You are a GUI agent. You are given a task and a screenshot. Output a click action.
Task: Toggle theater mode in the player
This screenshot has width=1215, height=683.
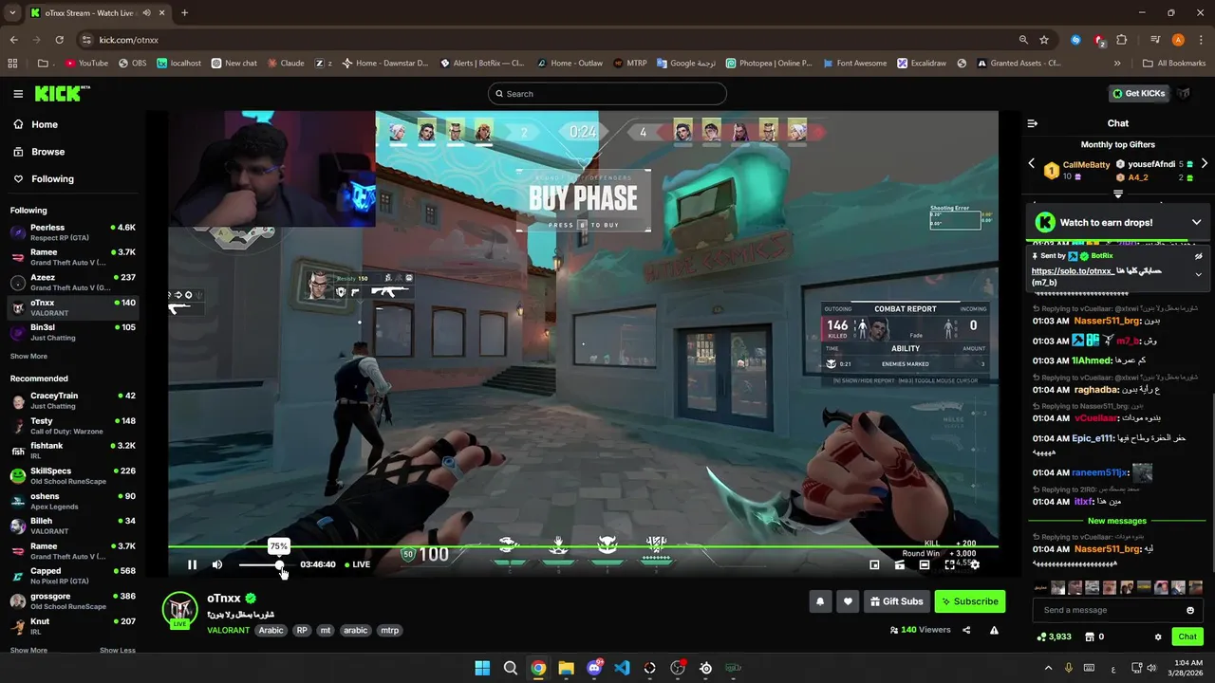click(925, 564)
